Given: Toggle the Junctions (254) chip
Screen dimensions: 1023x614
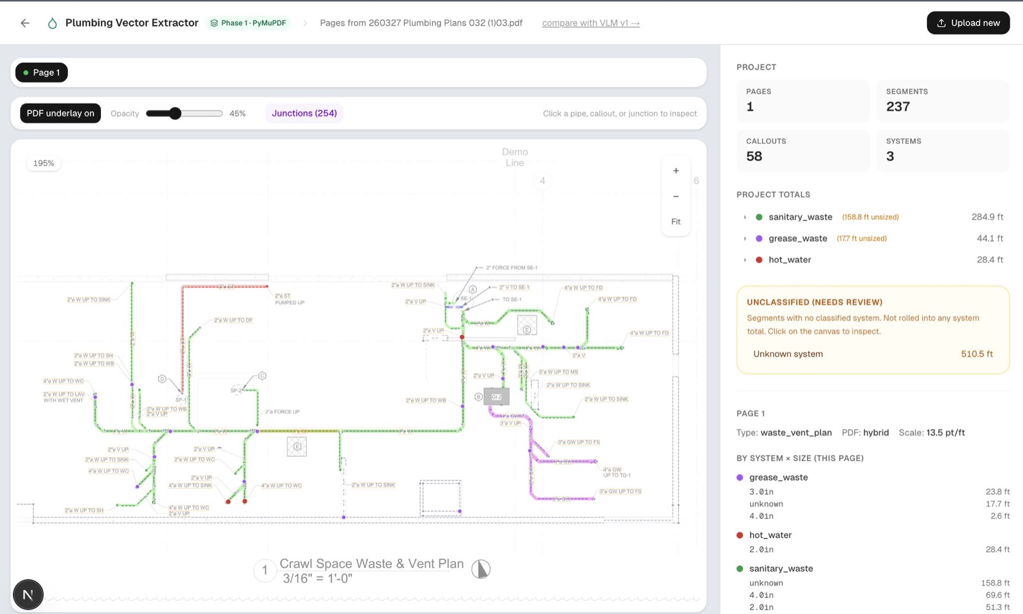Looking at the screenshot, I should pyautogui.click(x=304, y=113).
